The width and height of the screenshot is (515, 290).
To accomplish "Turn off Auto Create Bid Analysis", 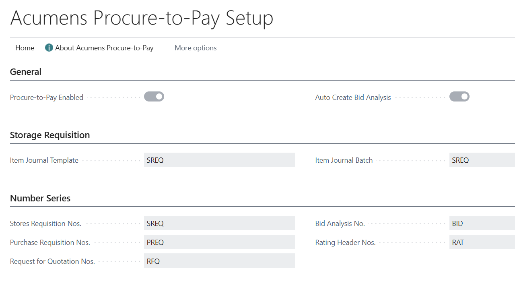I will coord(459,96).
